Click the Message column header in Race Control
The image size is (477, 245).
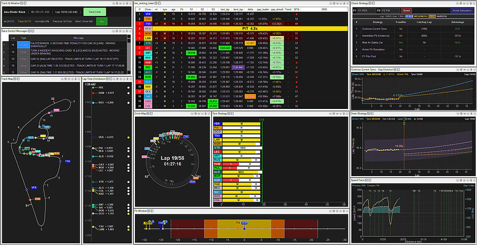(x=79, y=38)
